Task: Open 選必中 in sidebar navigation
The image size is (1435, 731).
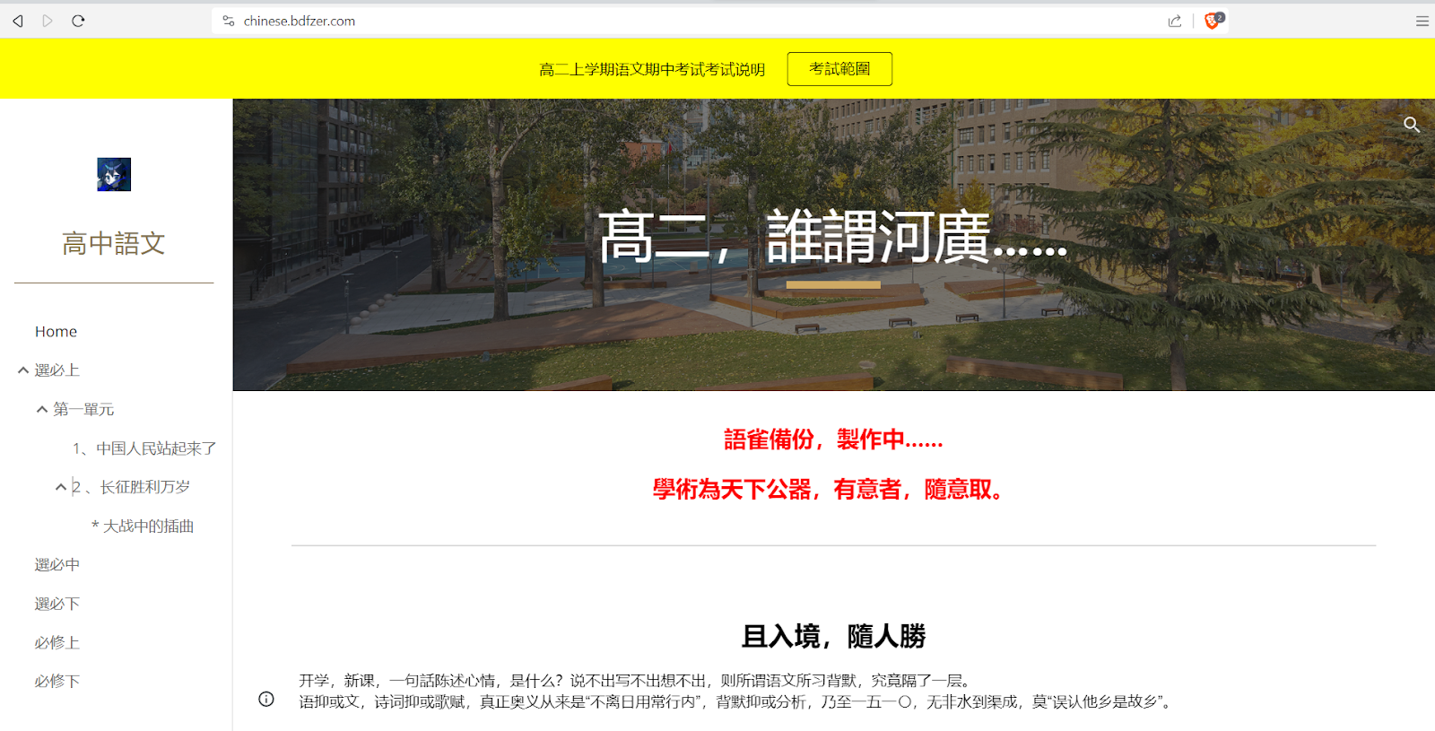Action: click(x=57, y=565)
